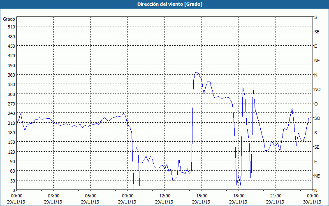Click the 09:00 time axis label
The height and width of the screenshot is (206, 329).
coord(127,196)
